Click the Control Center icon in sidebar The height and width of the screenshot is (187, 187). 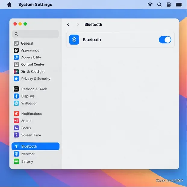[16, 64]
